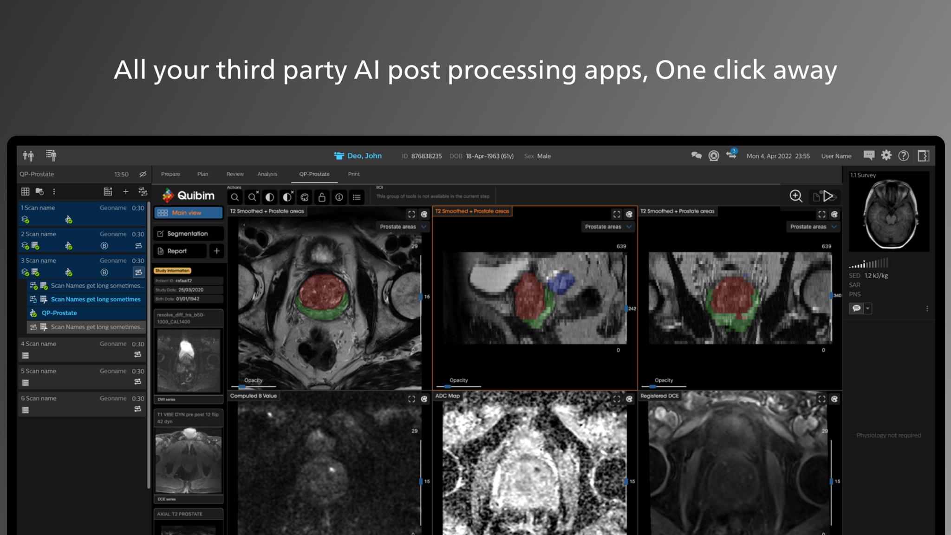
Task: Select the Prepare tab
Action: click(x=170, y=174)
